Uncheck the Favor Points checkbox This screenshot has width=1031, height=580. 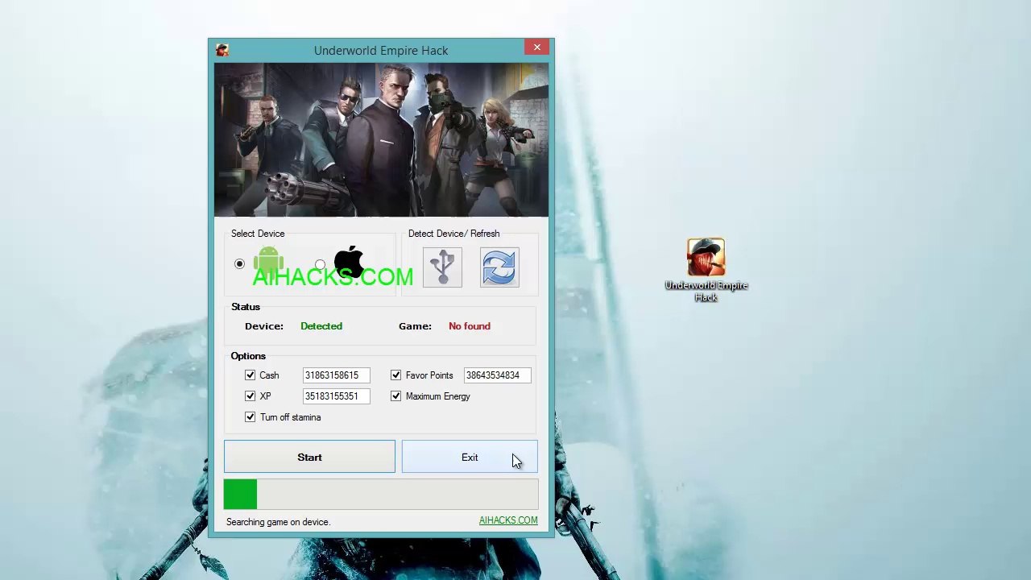click(x=395, y=375)
